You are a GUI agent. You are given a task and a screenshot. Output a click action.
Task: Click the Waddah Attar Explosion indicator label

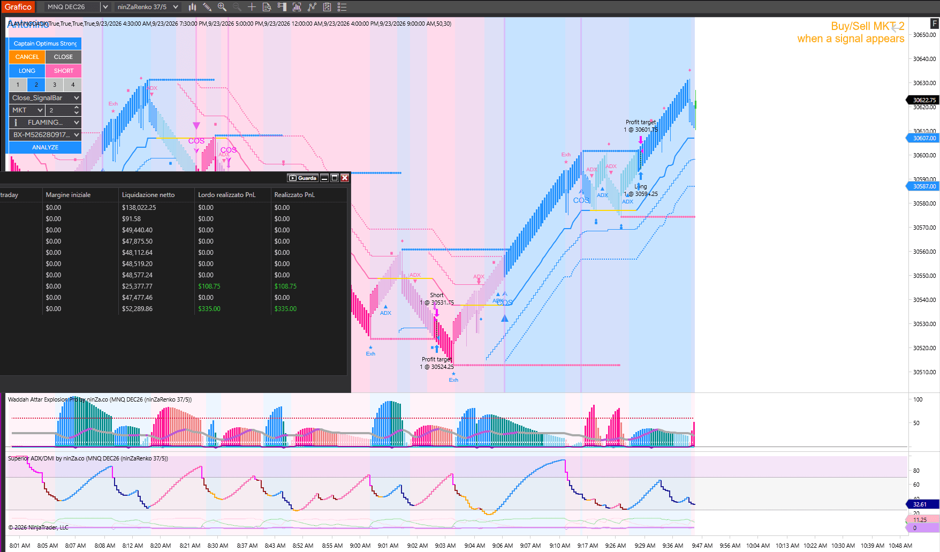pyautogui.click(x=100, y=399)
